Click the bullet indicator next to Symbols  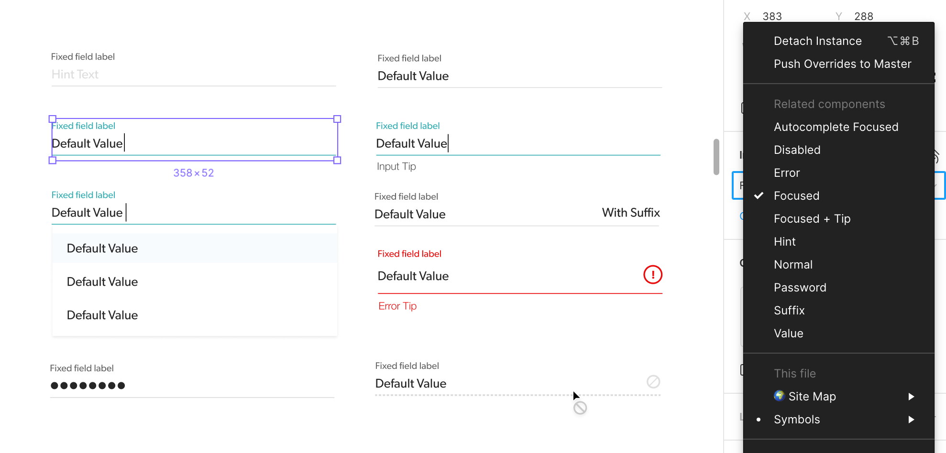759,420
